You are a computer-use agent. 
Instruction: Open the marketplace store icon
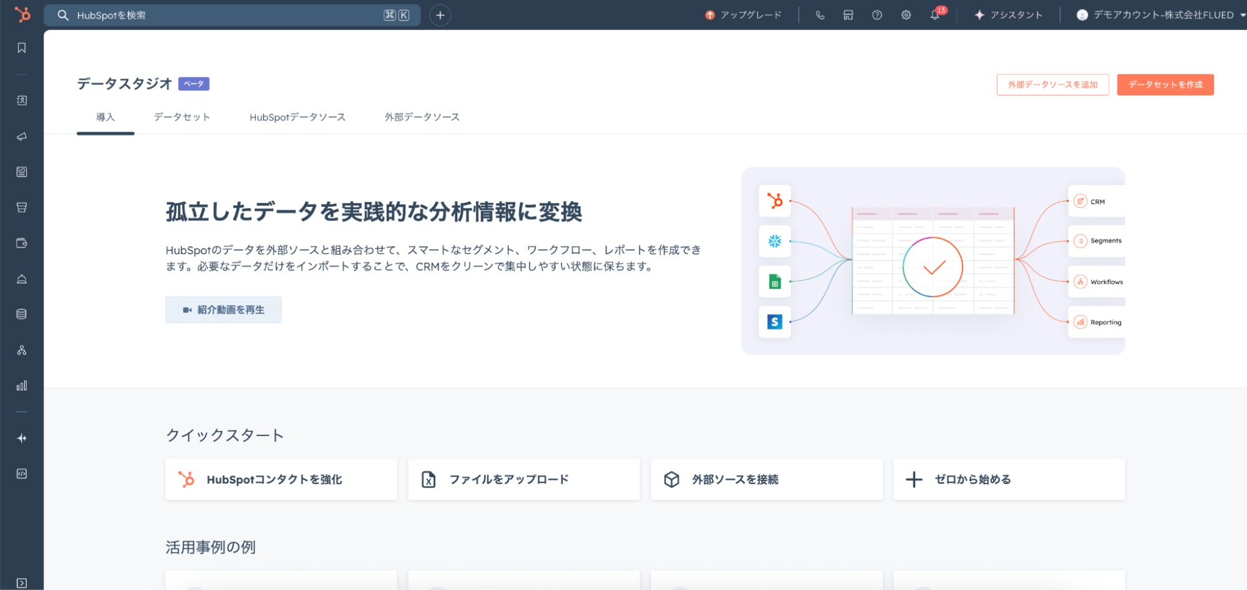click(848, 15)
